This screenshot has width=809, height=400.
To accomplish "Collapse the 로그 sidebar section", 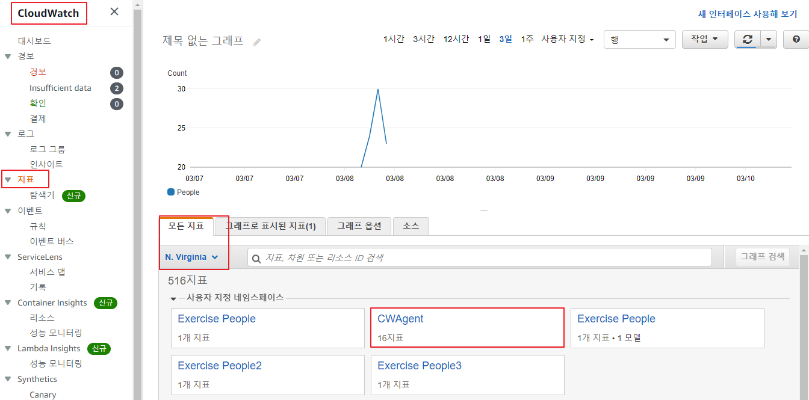I will point(8,134).
